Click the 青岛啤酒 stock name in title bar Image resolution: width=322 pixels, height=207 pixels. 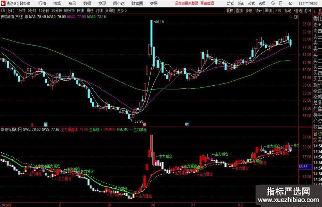pos(207,3)
